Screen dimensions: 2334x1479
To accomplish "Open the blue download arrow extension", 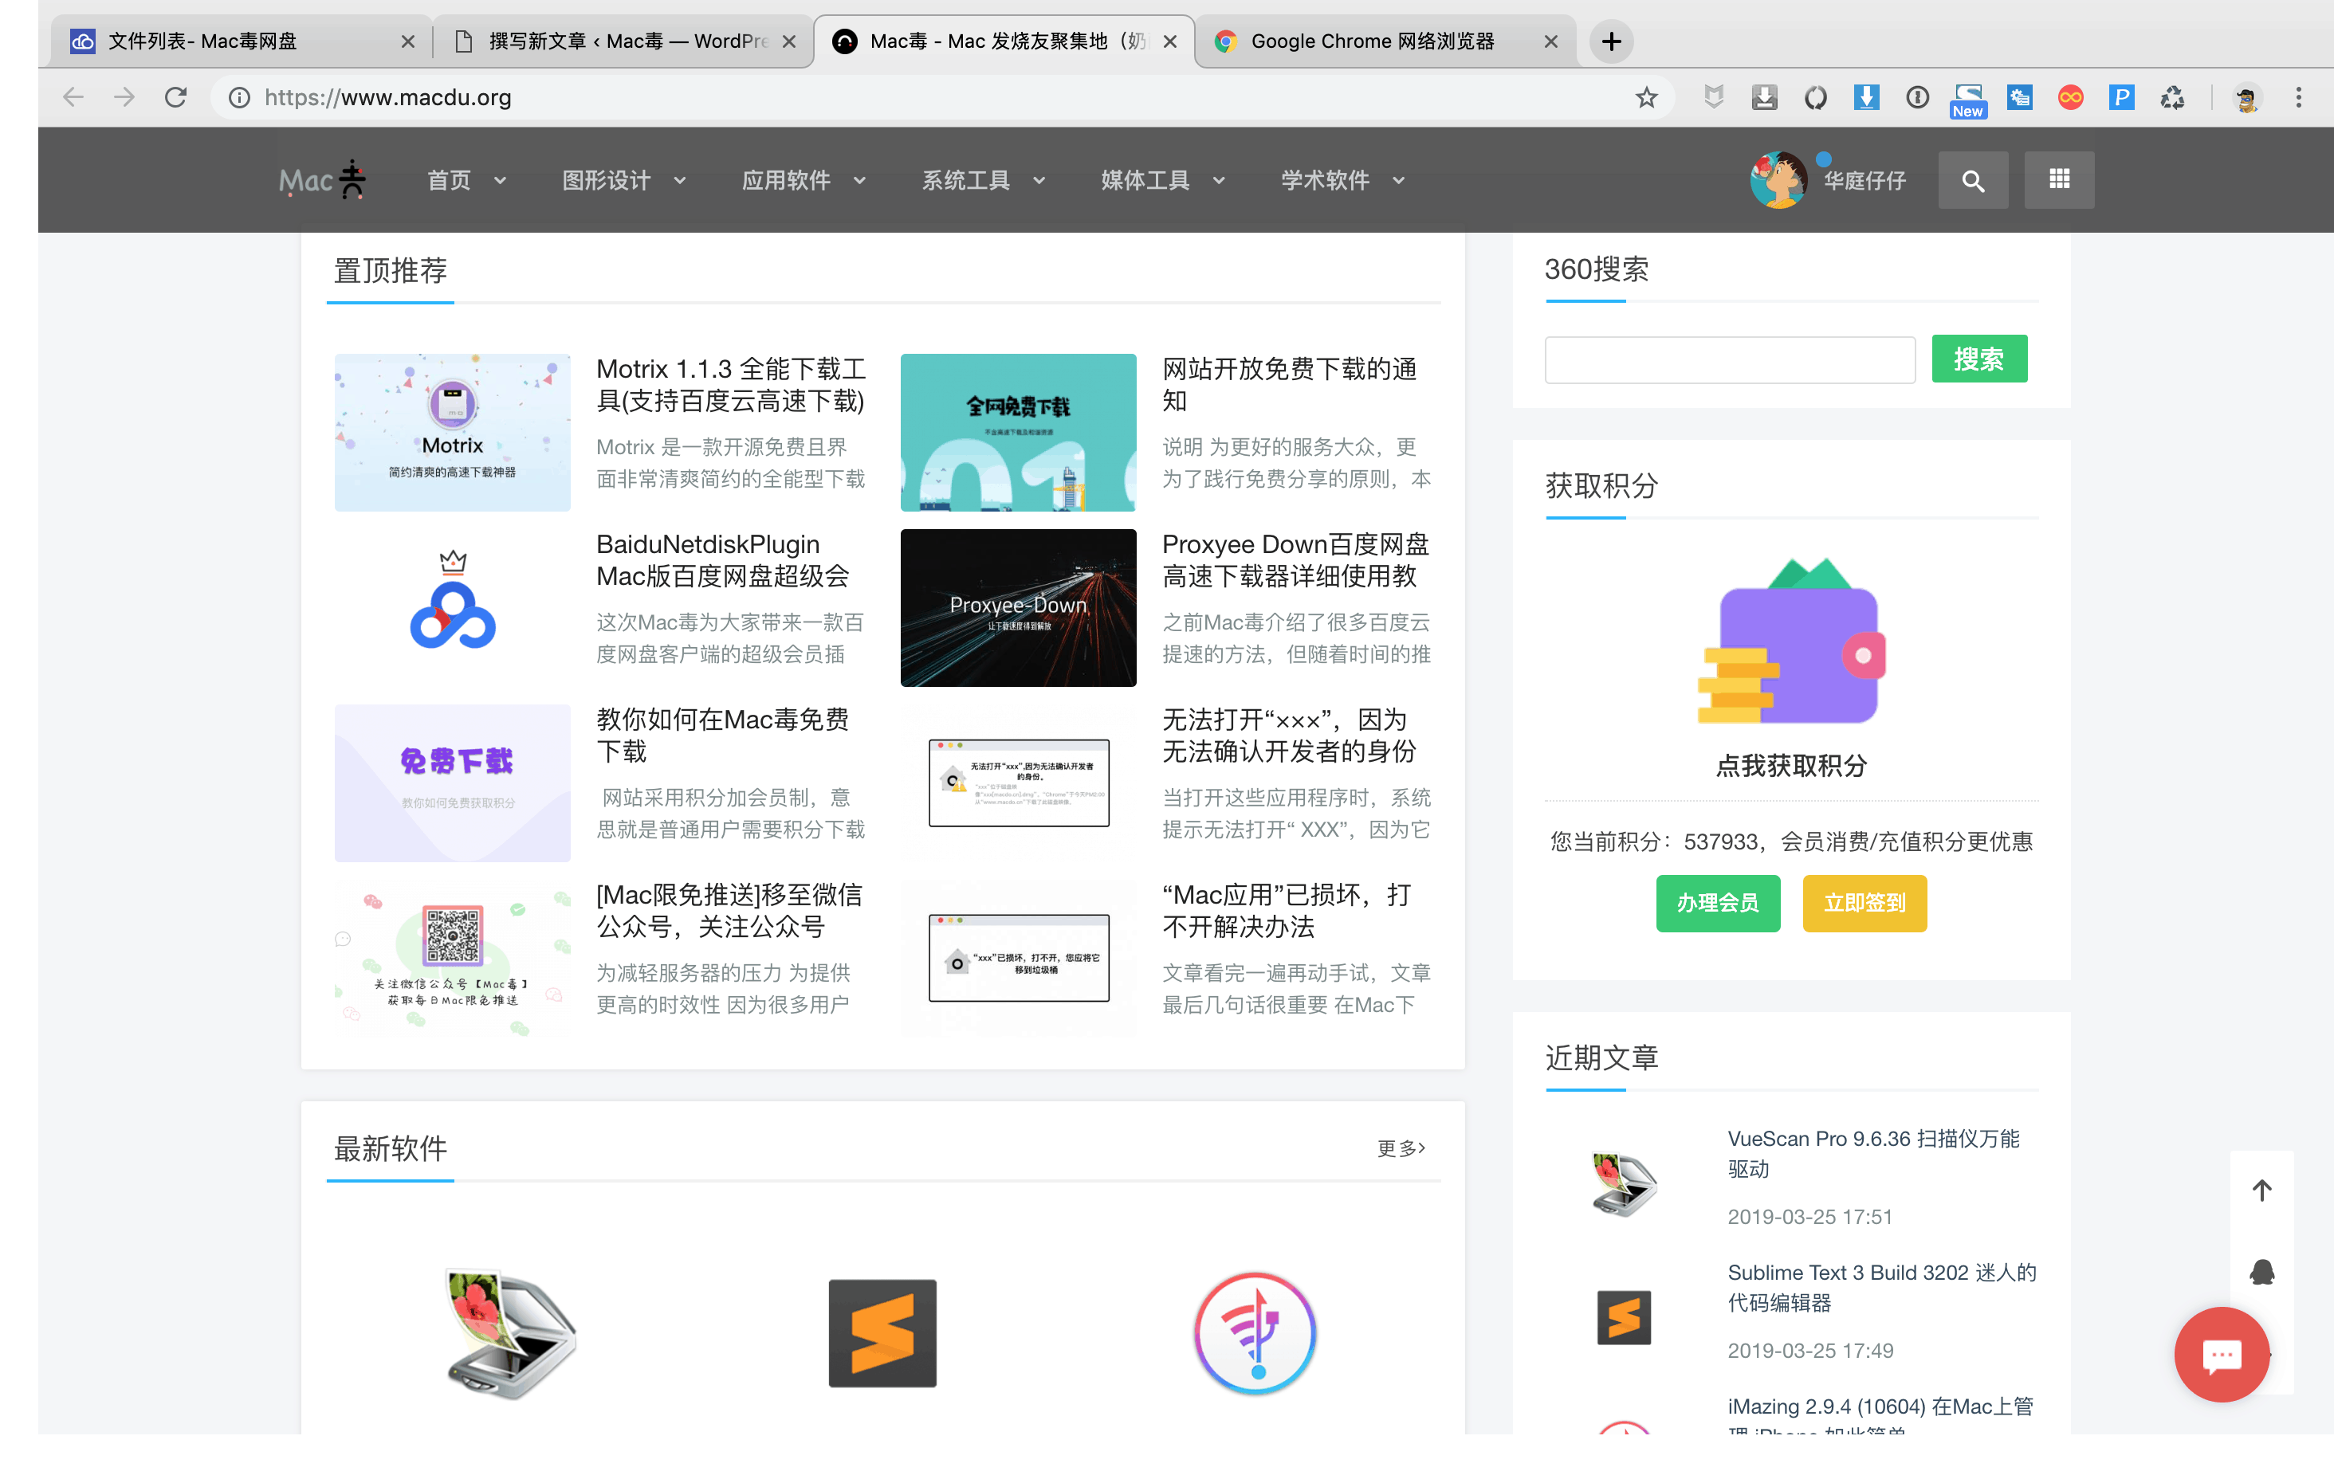I will 1866,97.
